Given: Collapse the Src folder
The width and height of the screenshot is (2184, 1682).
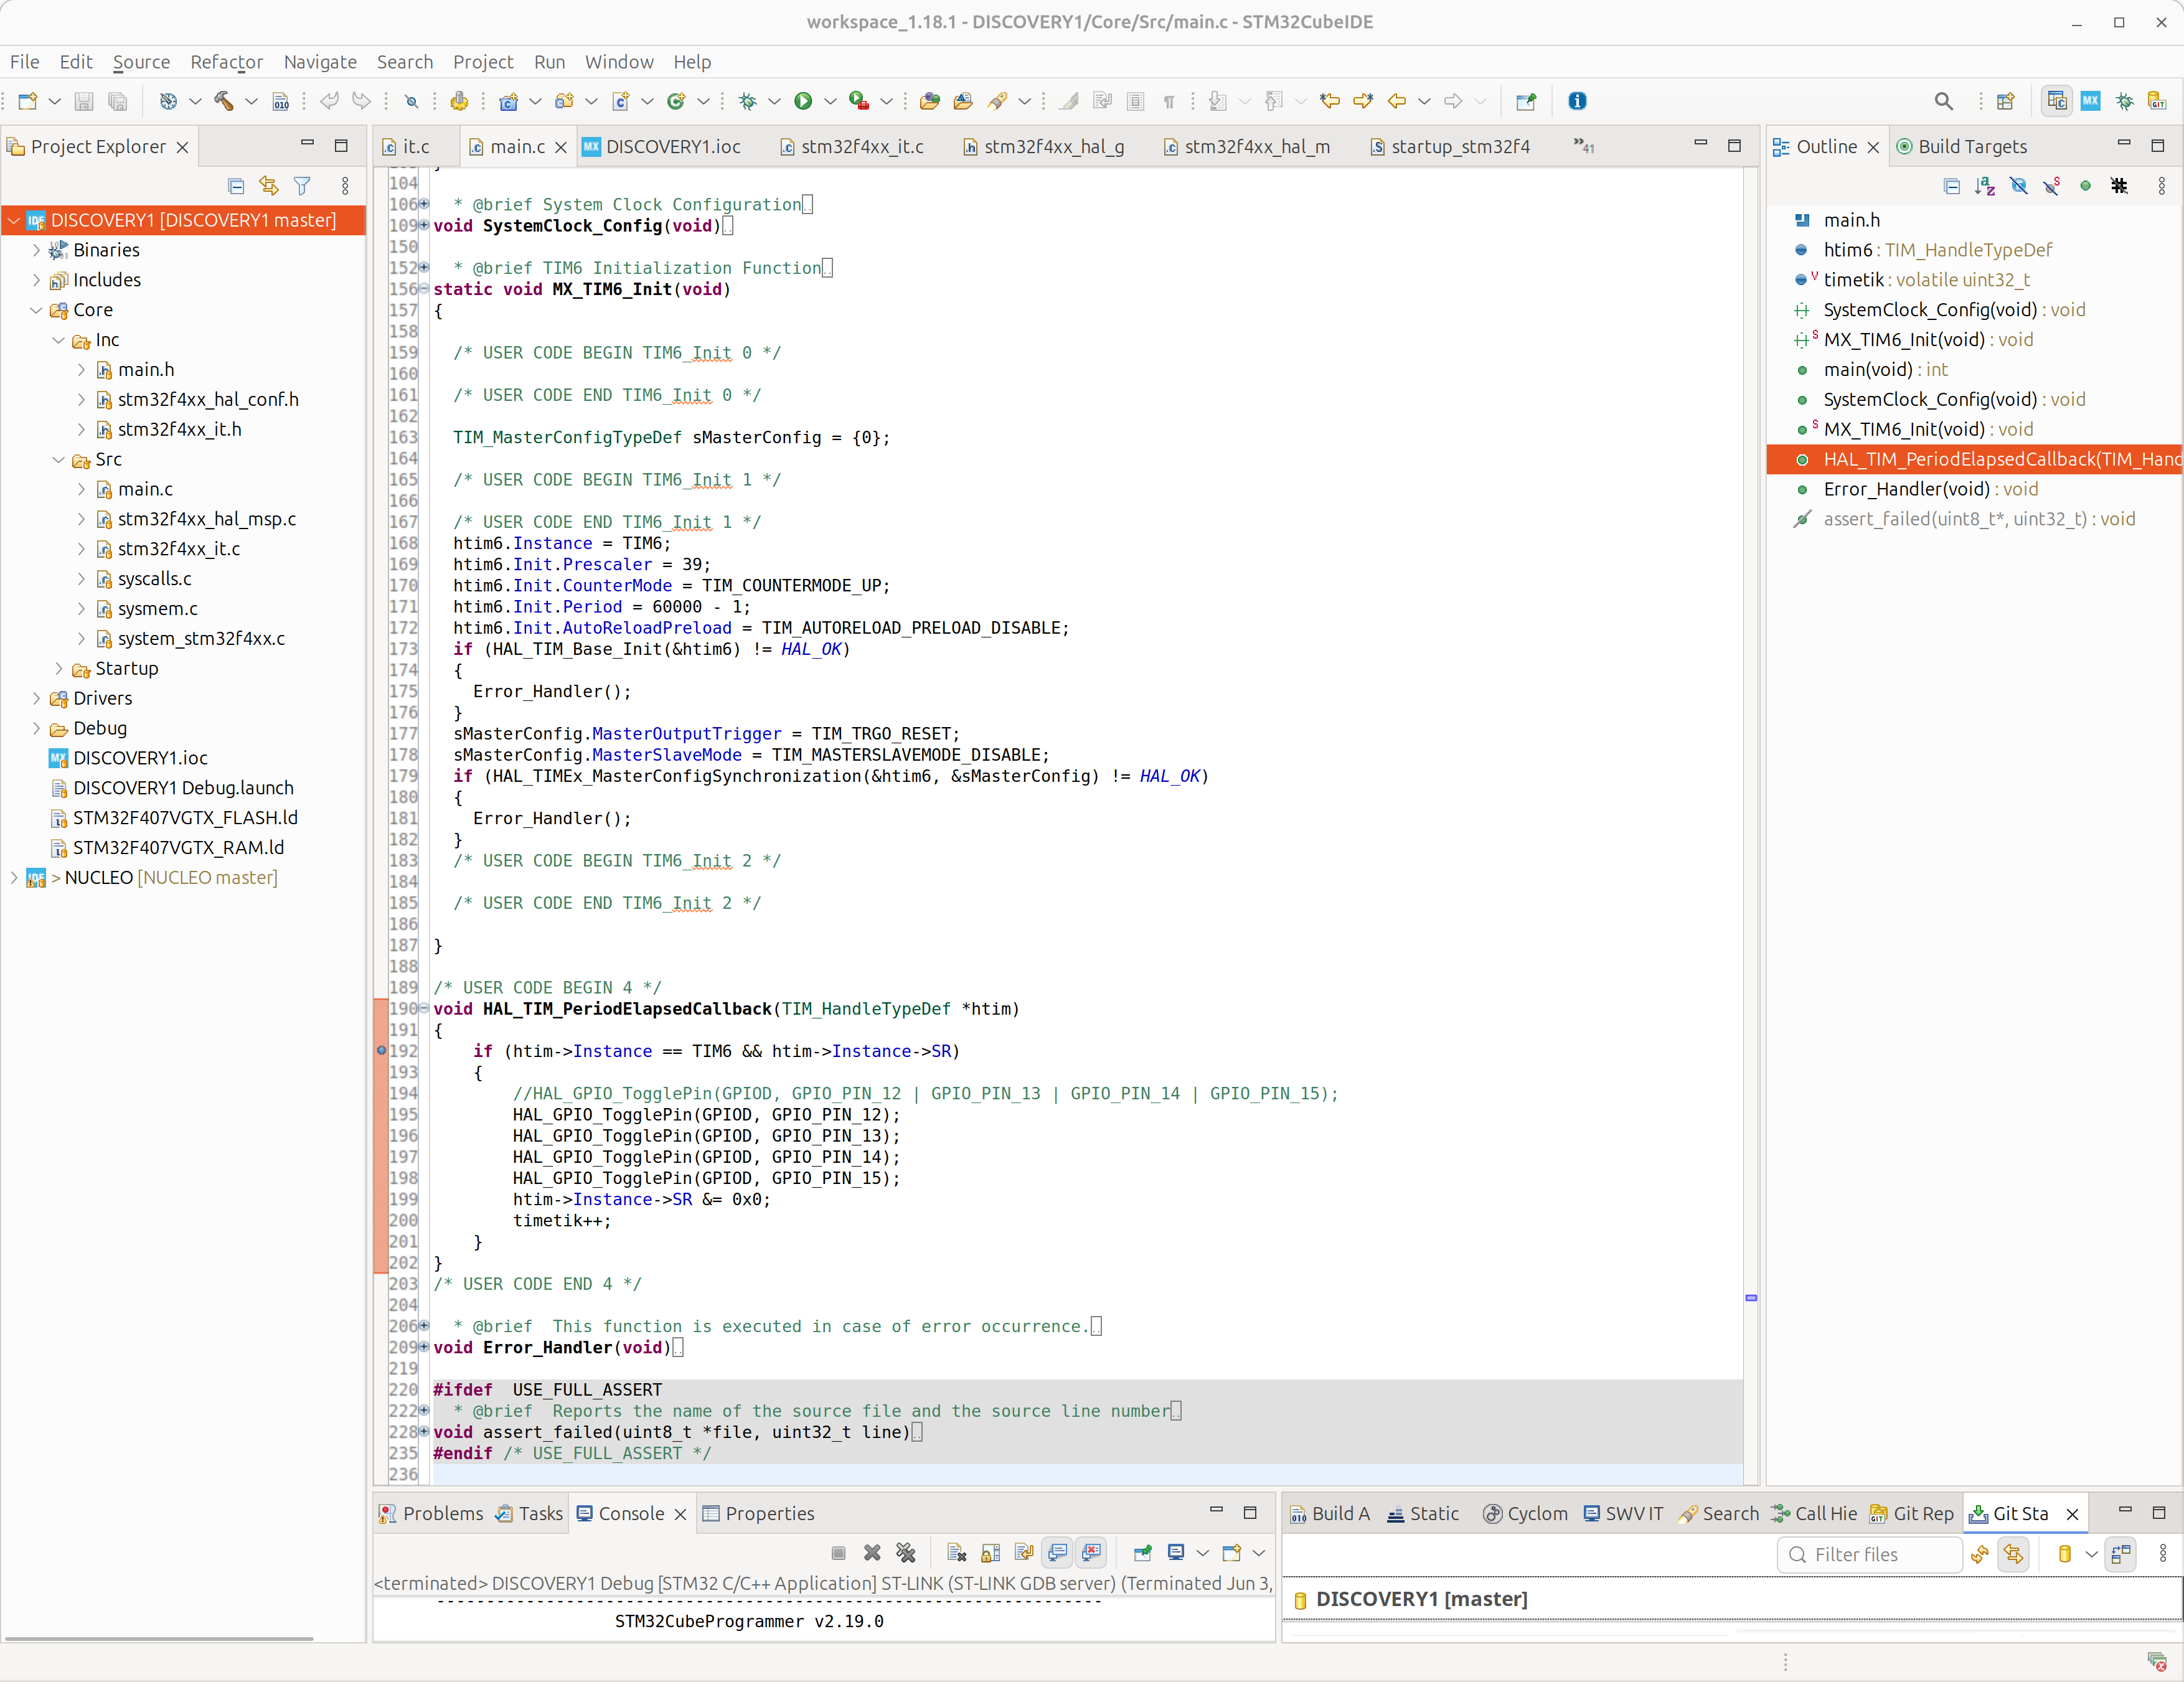Looking at the screenshot, I should click(57, 459).
